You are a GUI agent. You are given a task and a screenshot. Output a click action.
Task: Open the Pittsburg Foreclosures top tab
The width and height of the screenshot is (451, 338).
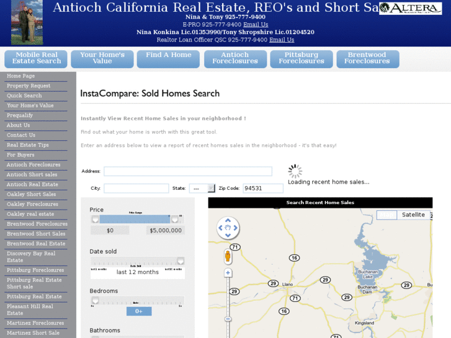(x=301, y=59)
